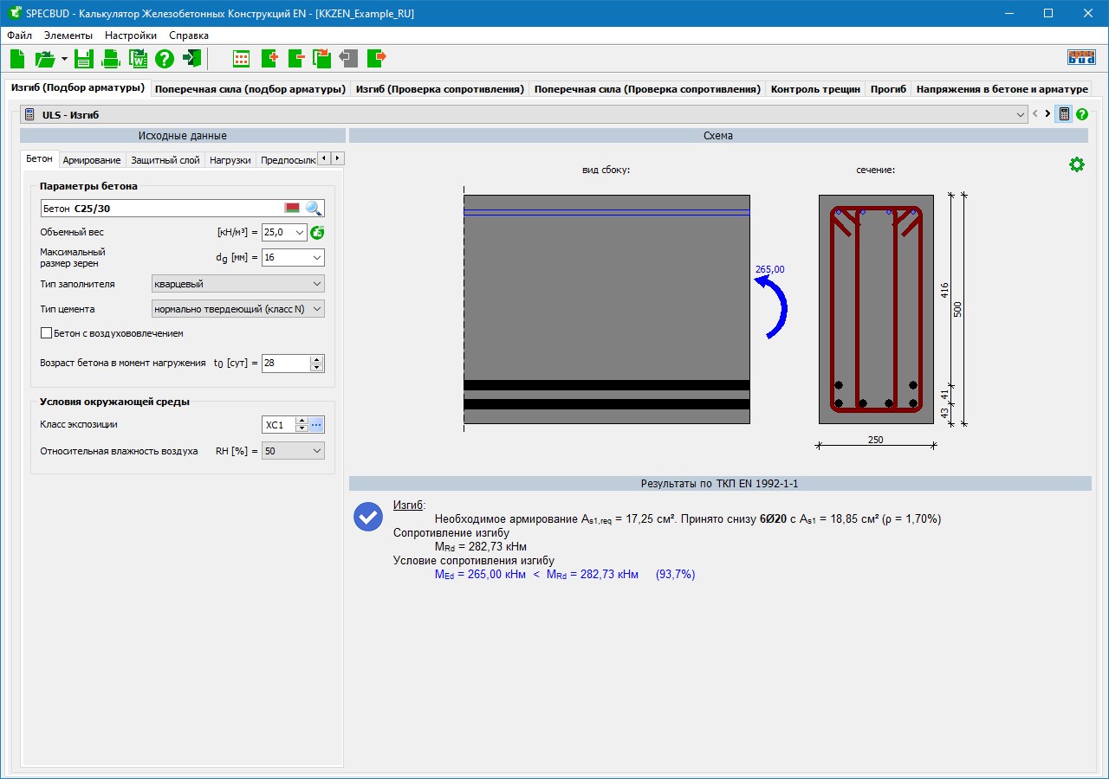Click the green exit door icon

click(x=192, y=59)
